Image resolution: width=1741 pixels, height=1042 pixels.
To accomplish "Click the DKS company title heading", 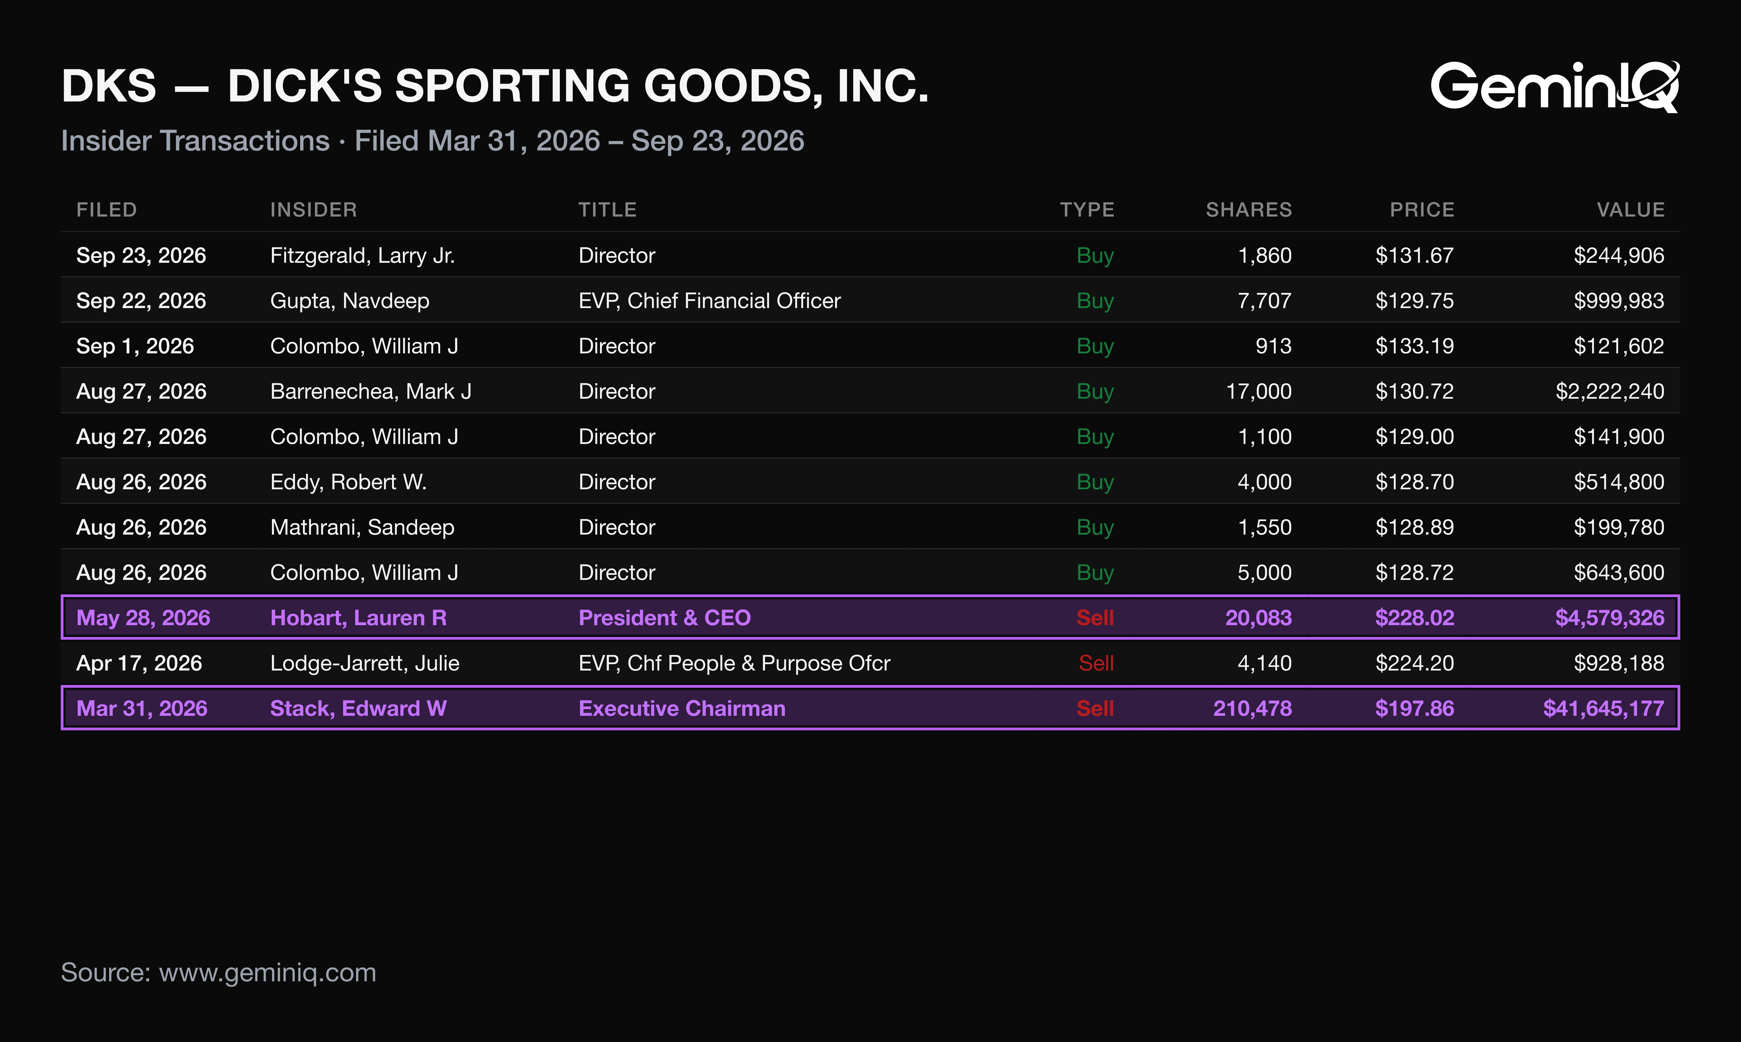I will (x=495, y=86).
